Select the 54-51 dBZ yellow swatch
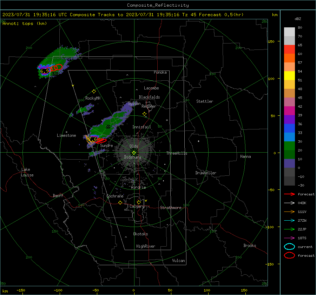The width and height of the screenshot is (316, 295). coord(289,76)
